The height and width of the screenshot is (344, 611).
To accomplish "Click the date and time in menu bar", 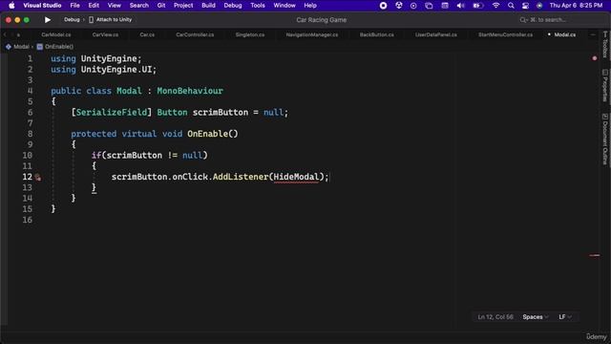I will pyautogui.click(x=576, y=6).
